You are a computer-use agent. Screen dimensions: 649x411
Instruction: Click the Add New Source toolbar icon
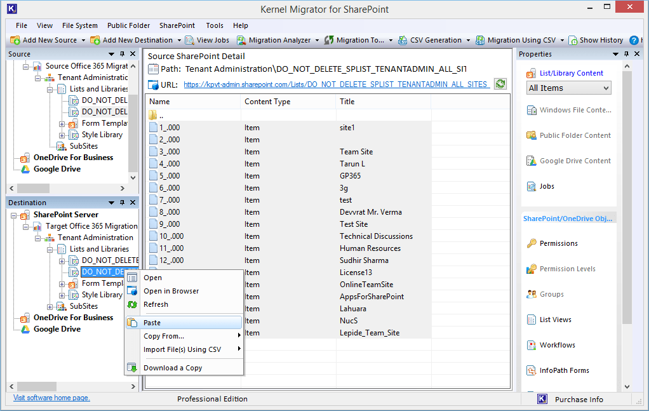[15, 40]
